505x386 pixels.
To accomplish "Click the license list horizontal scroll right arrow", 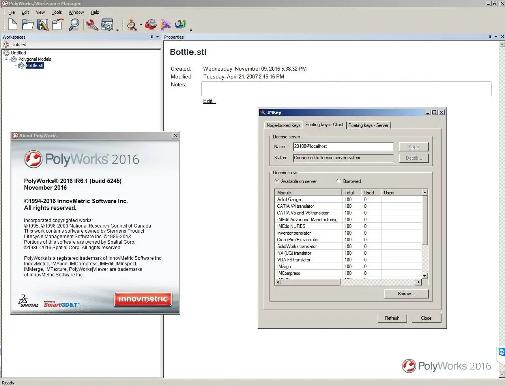I will [x=419, y=282].
